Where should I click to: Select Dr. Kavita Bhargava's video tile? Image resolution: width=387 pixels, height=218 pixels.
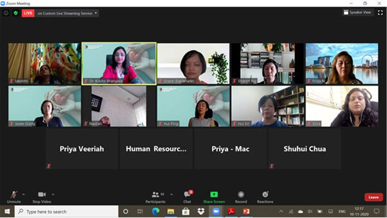click(x=119, y=63)
